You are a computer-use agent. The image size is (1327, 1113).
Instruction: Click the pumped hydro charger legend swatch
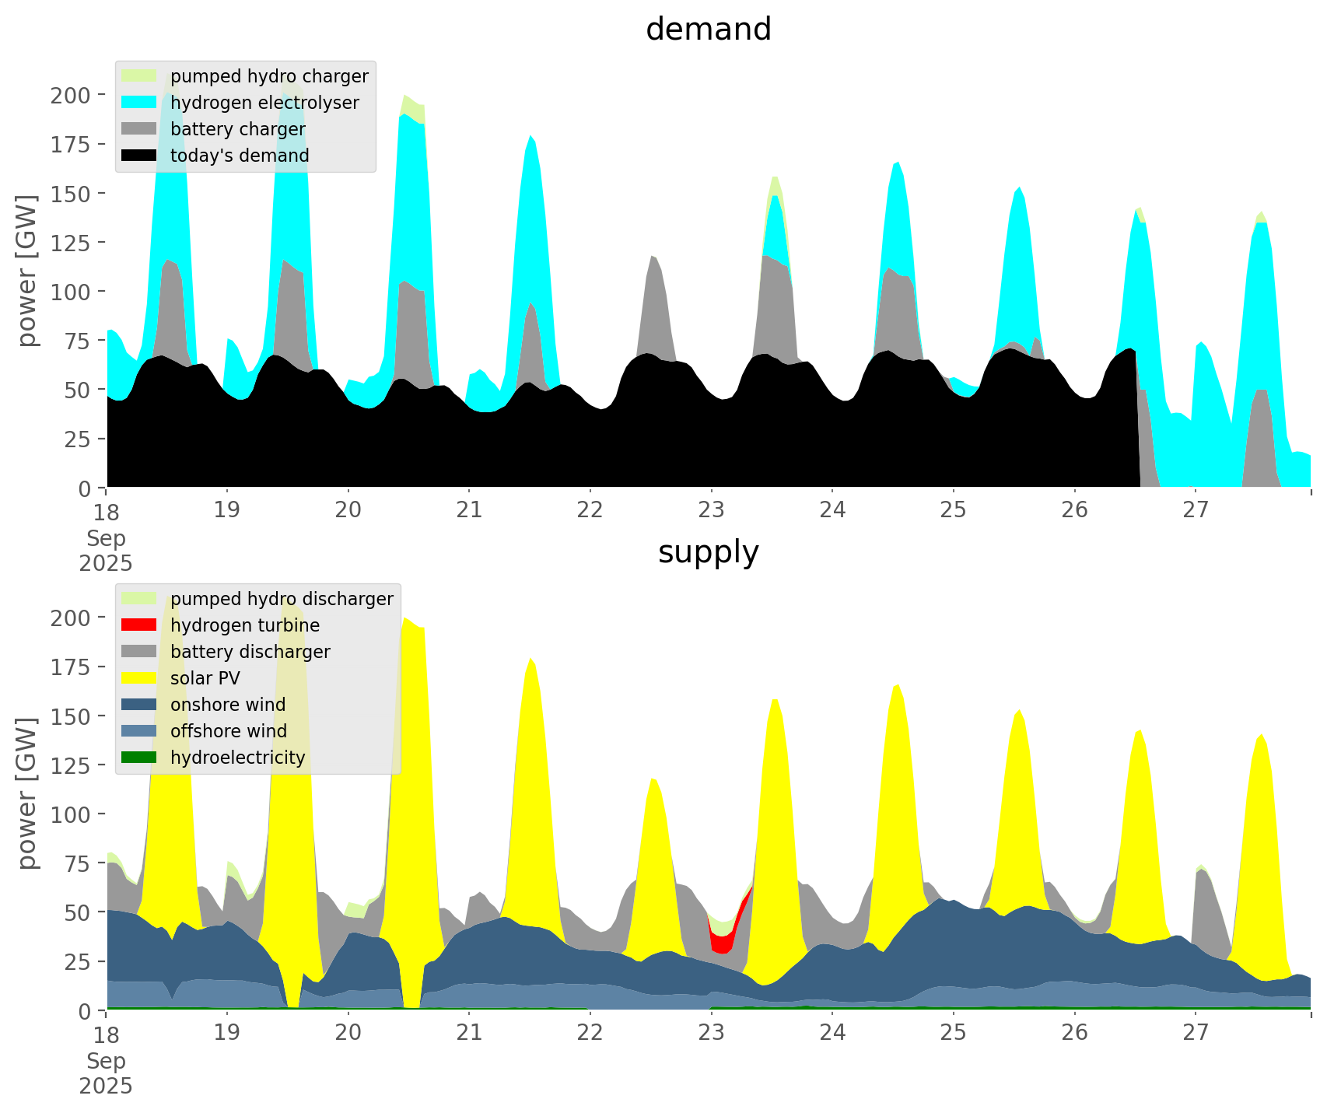(x=140, y=76)
